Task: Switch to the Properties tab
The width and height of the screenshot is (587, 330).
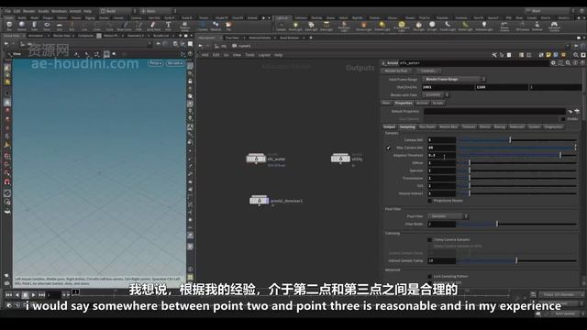Action: [x=404, y=103]
